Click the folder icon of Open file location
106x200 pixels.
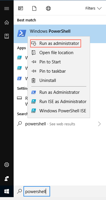tap(34, 53)
